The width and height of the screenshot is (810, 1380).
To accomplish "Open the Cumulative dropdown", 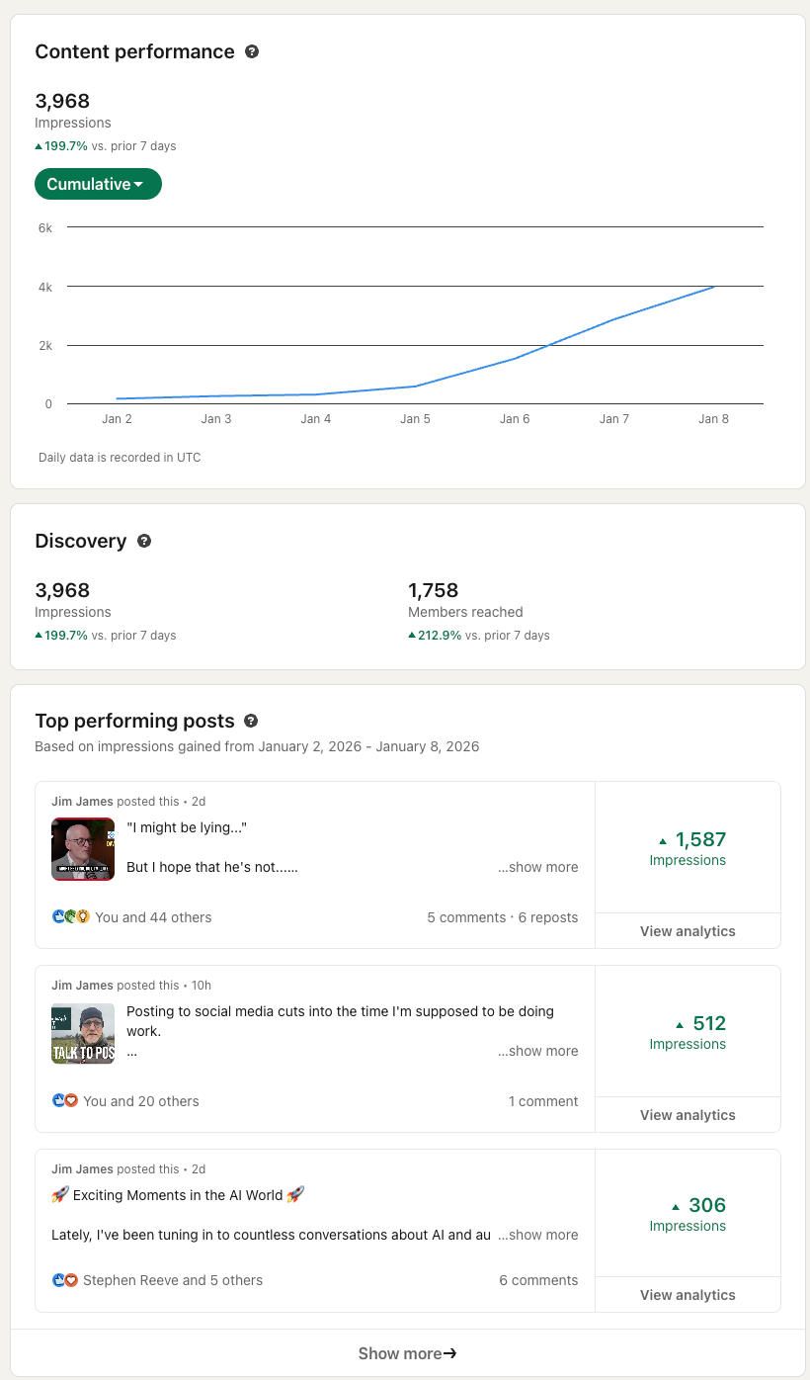I will [98, 184].
